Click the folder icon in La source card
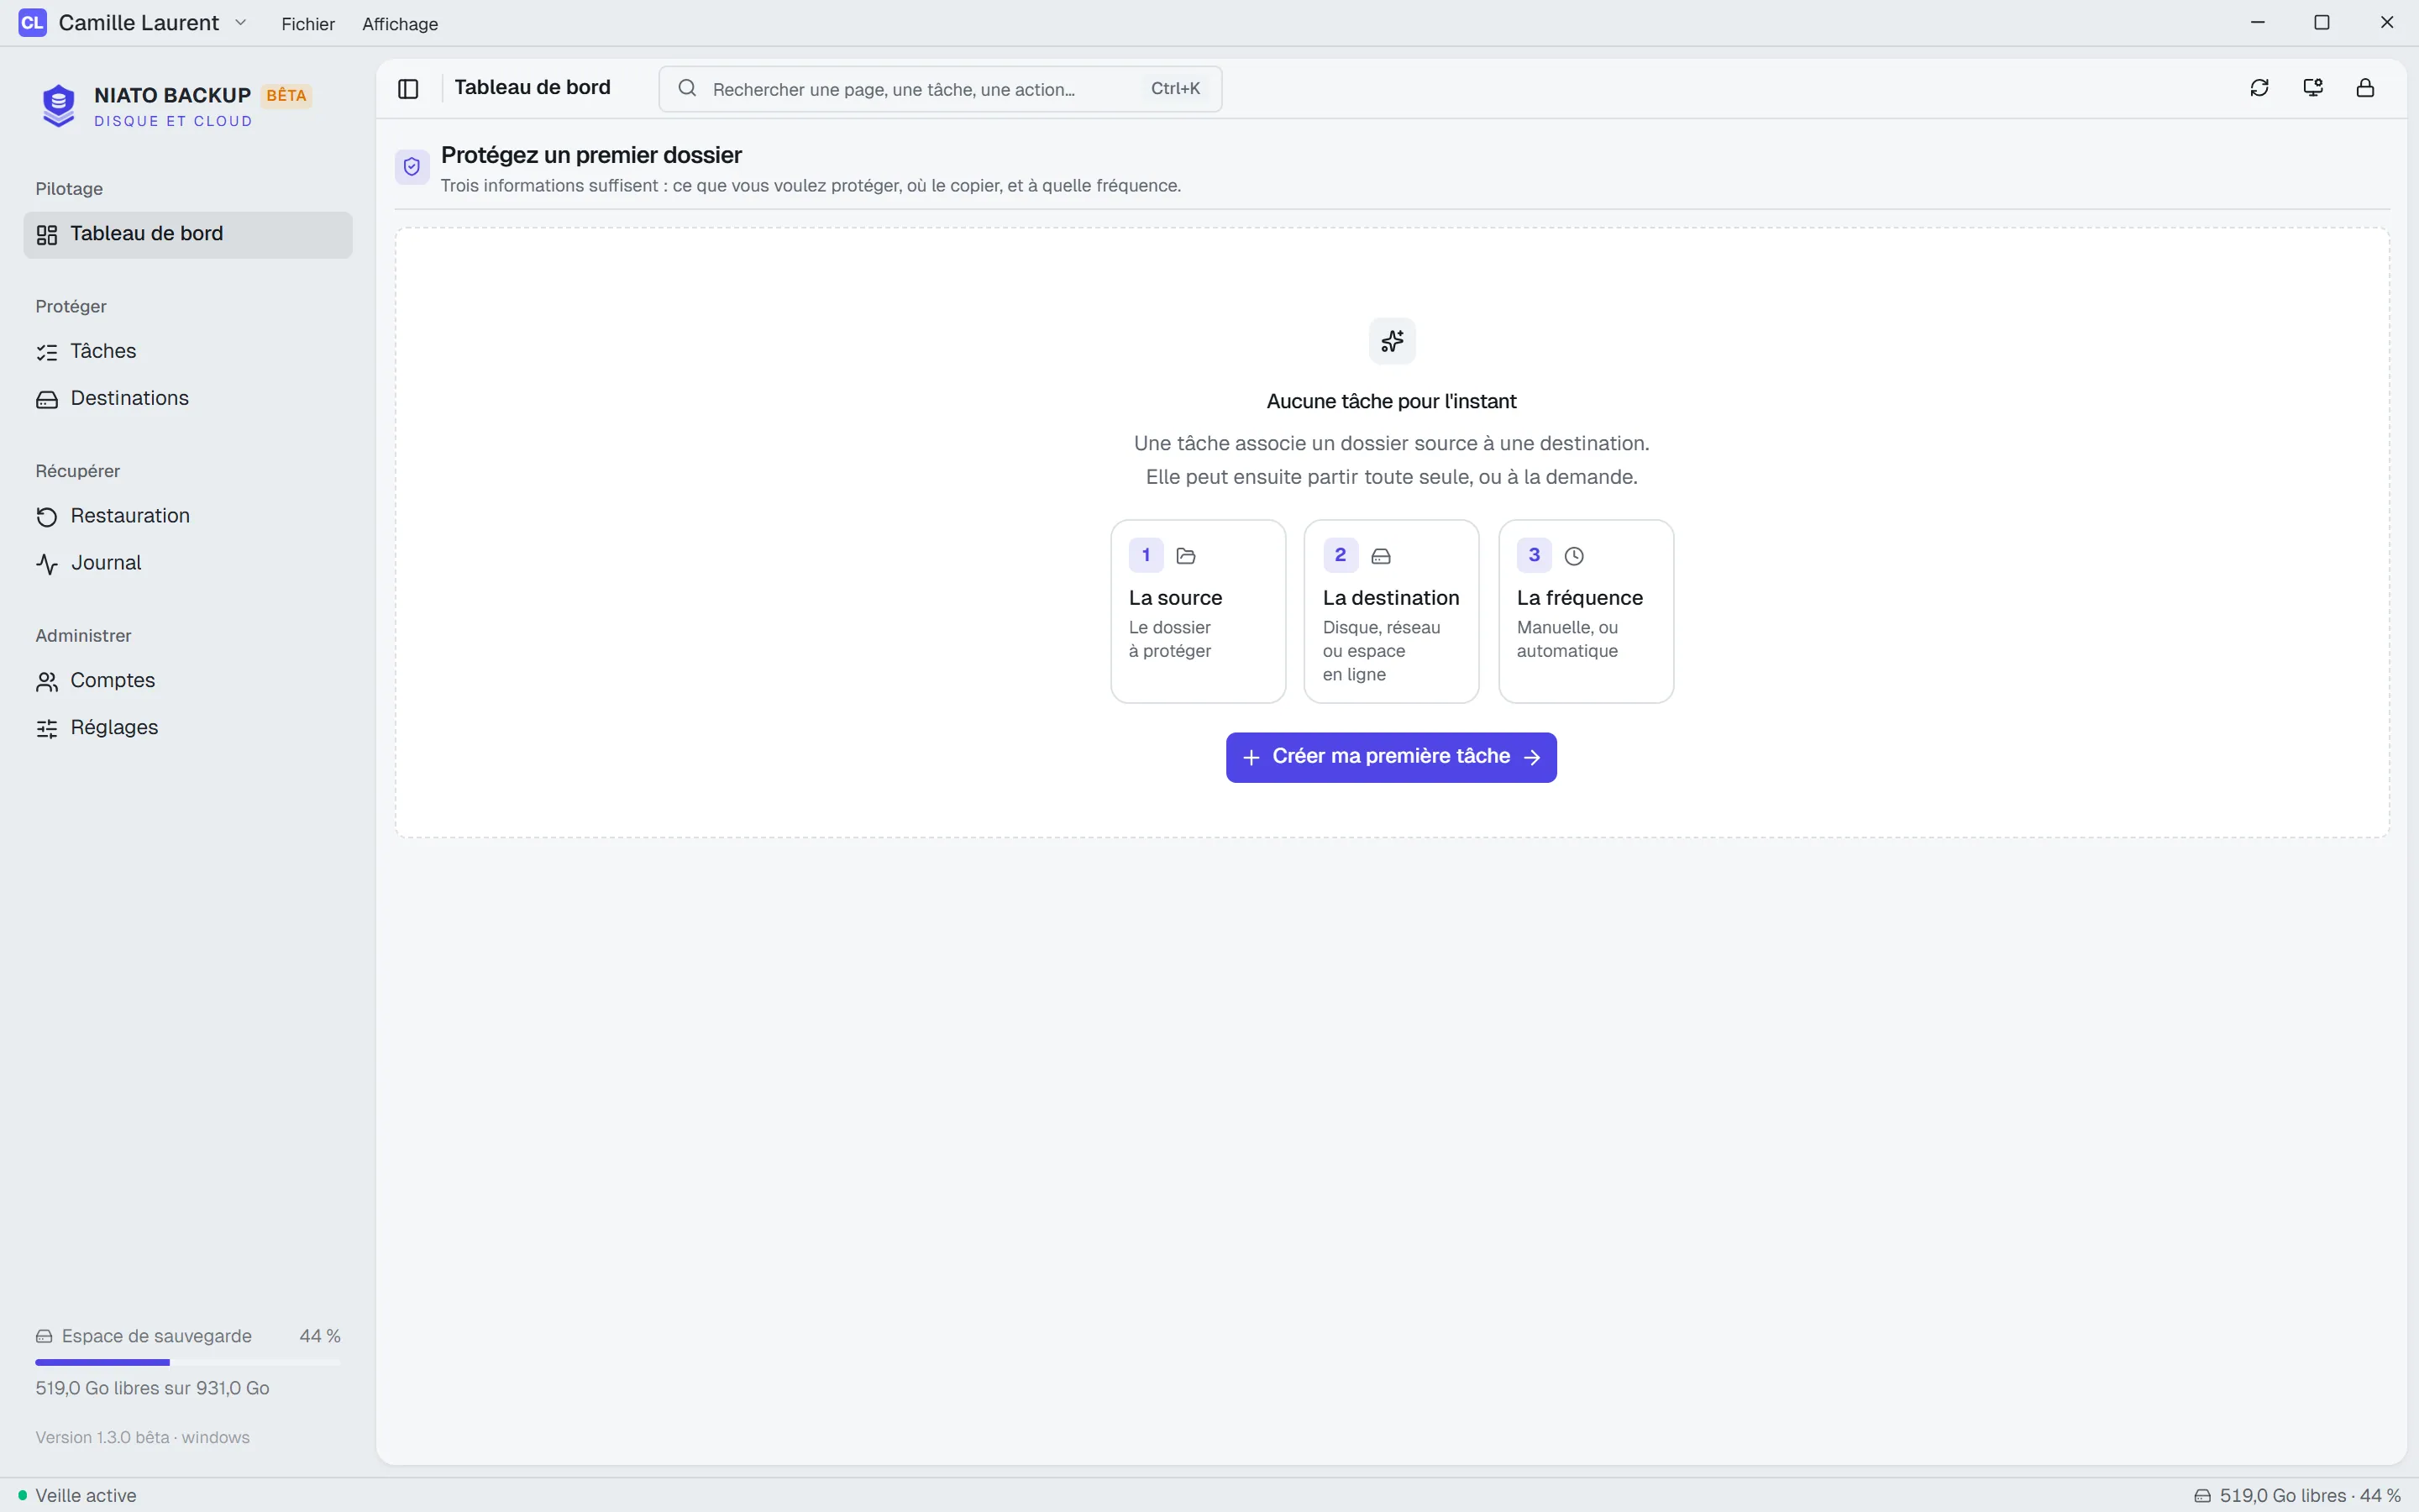 [1187, 556]
